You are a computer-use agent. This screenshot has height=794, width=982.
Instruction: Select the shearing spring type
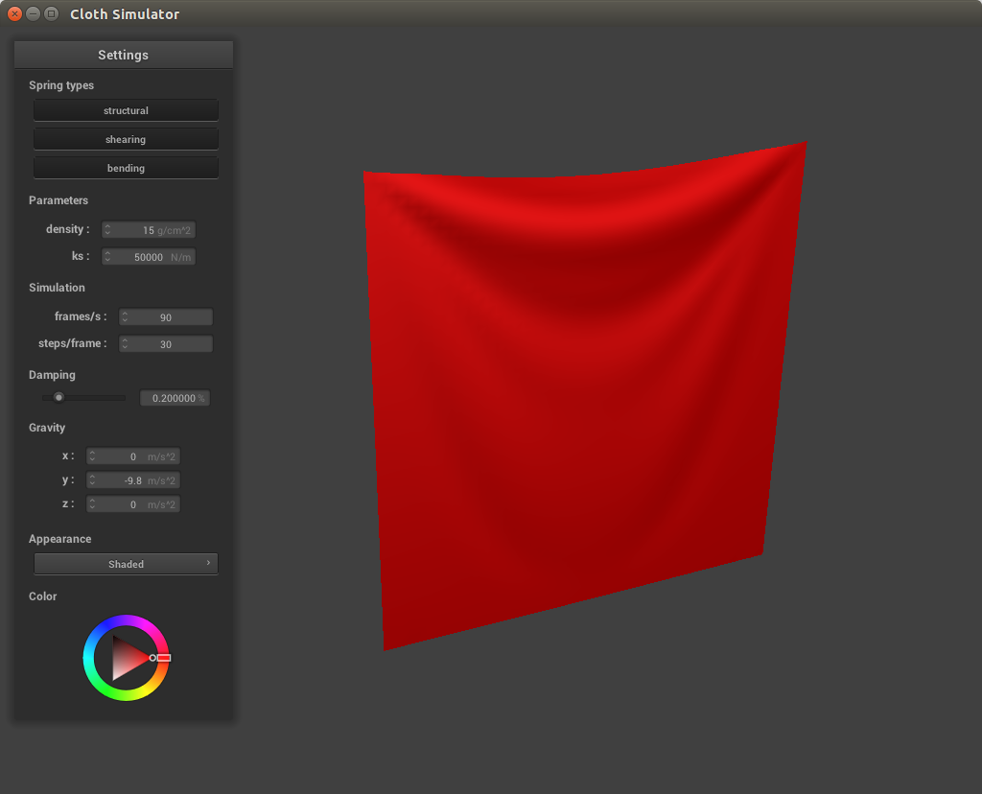point(126,138)
